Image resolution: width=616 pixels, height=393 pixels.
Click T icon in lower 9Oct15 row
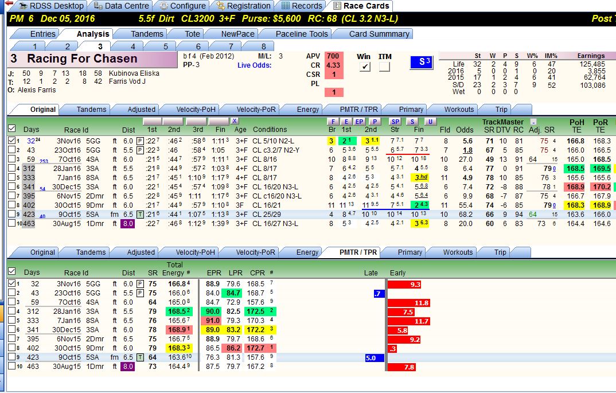(140, 357)
